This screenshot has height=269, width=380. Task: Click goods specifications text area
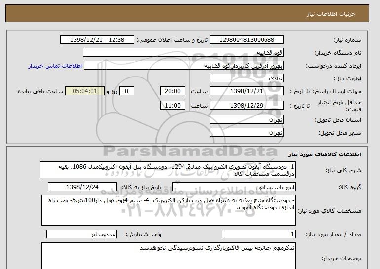[168, 210]
